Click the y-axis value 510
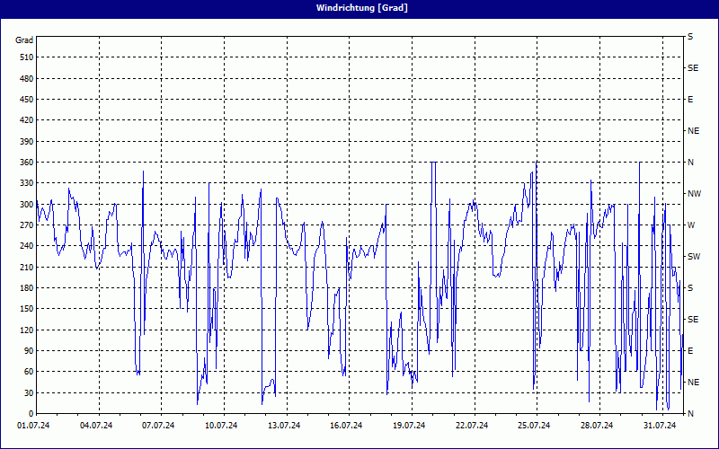Viewport: 719px width, 449px height. click(x=27, y=57)
